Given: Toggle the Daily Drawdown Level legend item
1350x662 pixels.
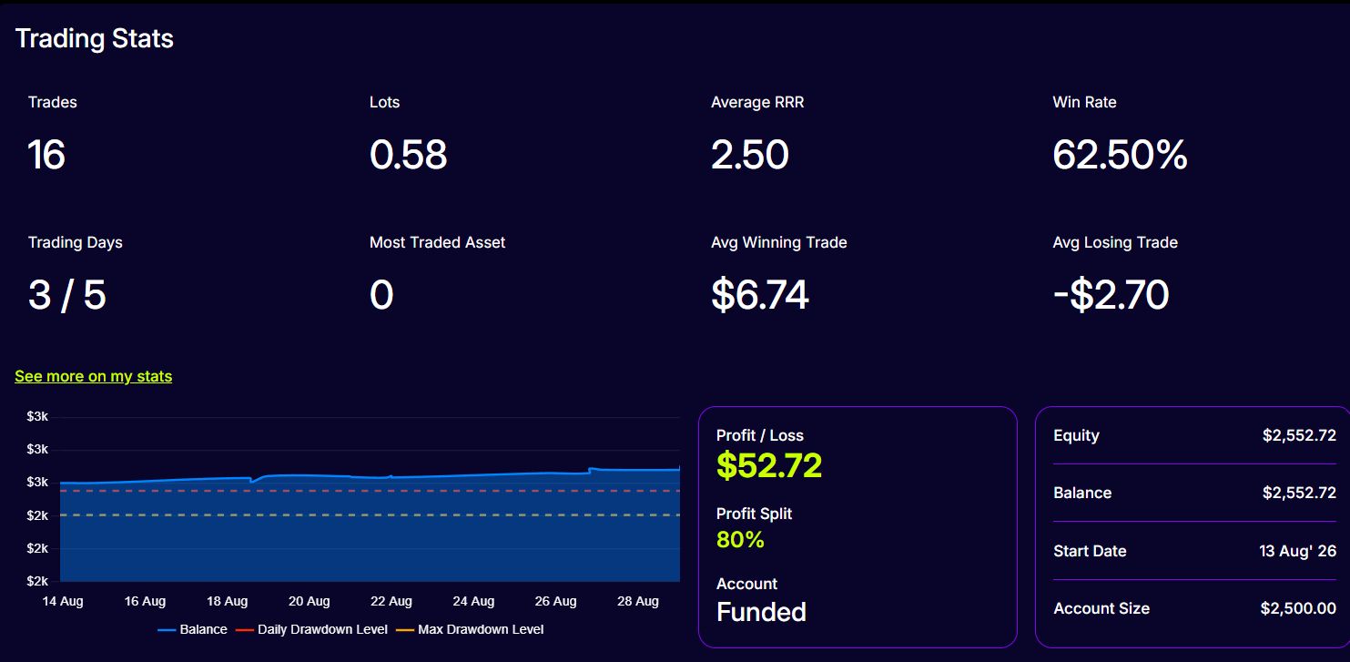Looking at the screenshot, I should click(x=311, y=629).
